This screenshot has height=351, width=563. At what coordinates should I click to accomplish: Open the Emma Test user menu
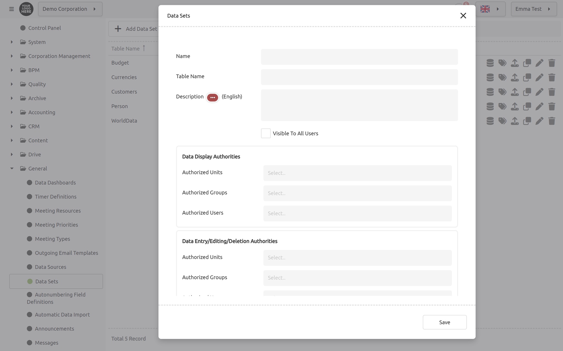534,9
